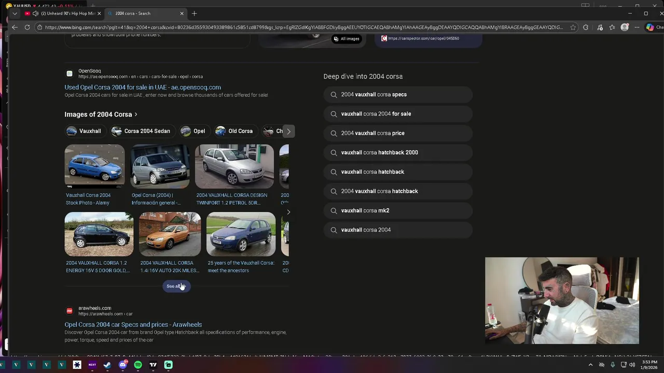Screen dimensions: 664x373
Task: Open the browser profile avatar
Action: pyautogui.click(x=625, y=27)
